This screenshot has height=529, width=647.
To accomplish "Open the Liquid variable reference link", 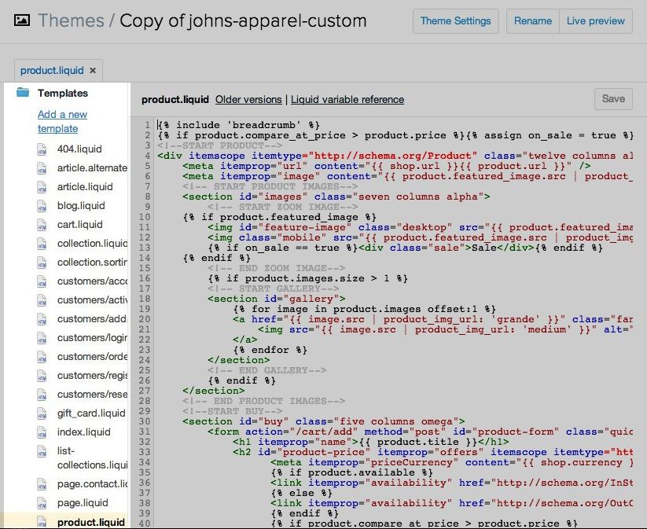I will tap(347, 100).
